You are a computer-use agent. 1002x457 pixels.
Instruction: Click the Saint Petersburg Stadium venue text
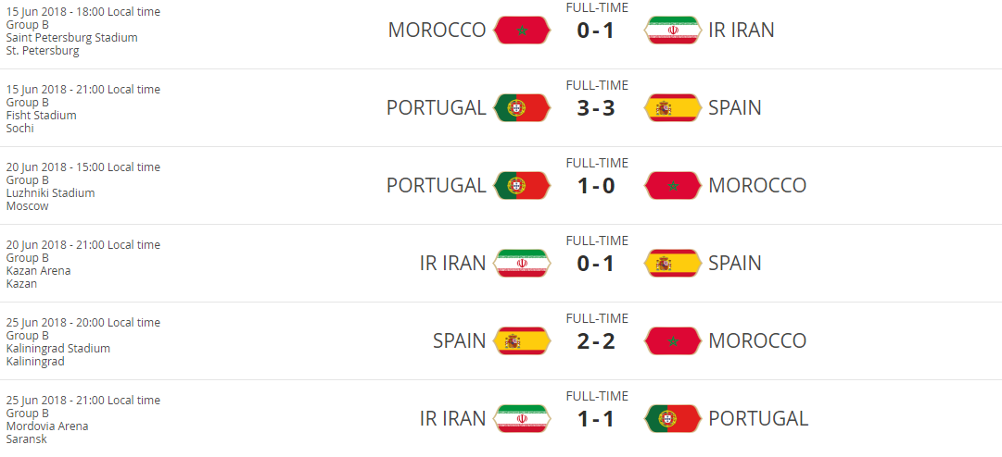pyautogui.click(x=71, y=38)
